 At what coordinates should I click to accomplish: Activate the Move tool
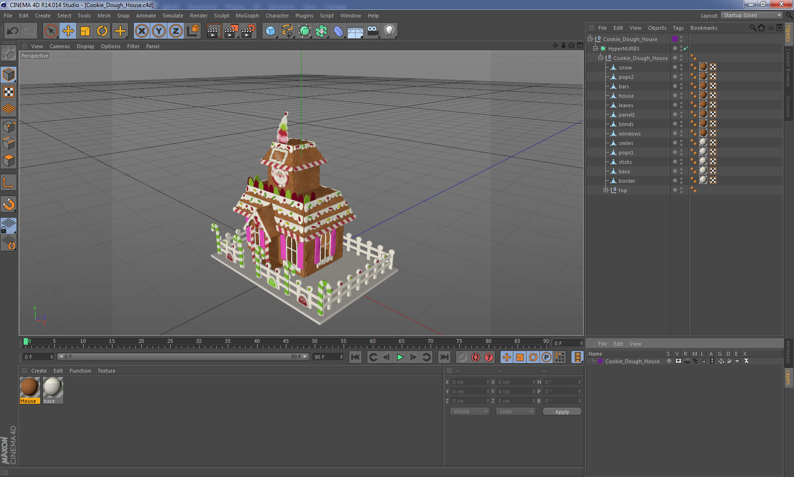(68, 31)
